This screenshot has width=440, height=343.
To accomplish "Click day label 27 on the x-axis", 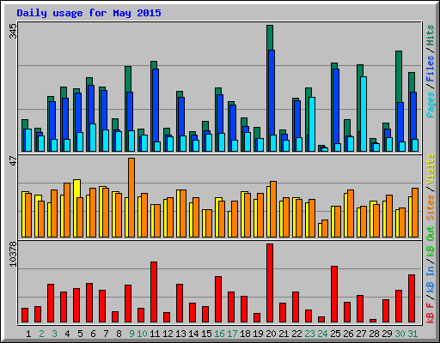I will pos(361,334).
